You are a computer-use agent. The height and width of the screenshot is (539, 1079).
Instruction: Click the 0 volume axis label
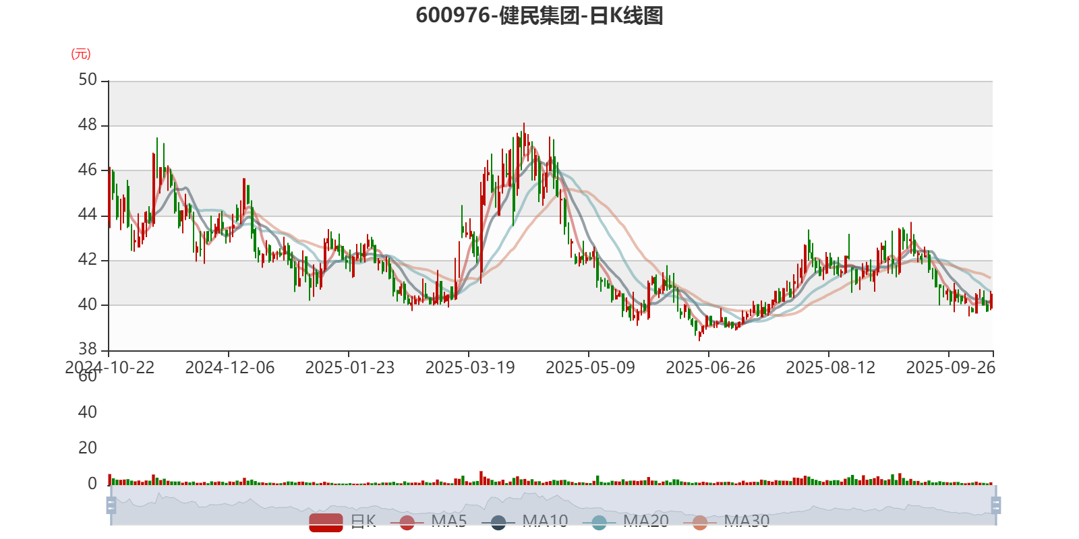(x=92, y=484)
